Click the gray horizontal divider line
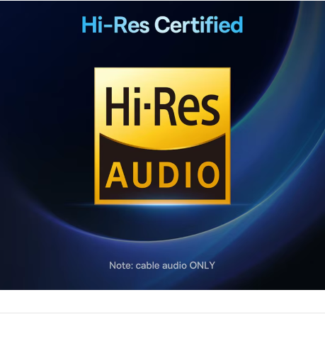This screenshot has height=346, width=325. [x=162, y=313]
